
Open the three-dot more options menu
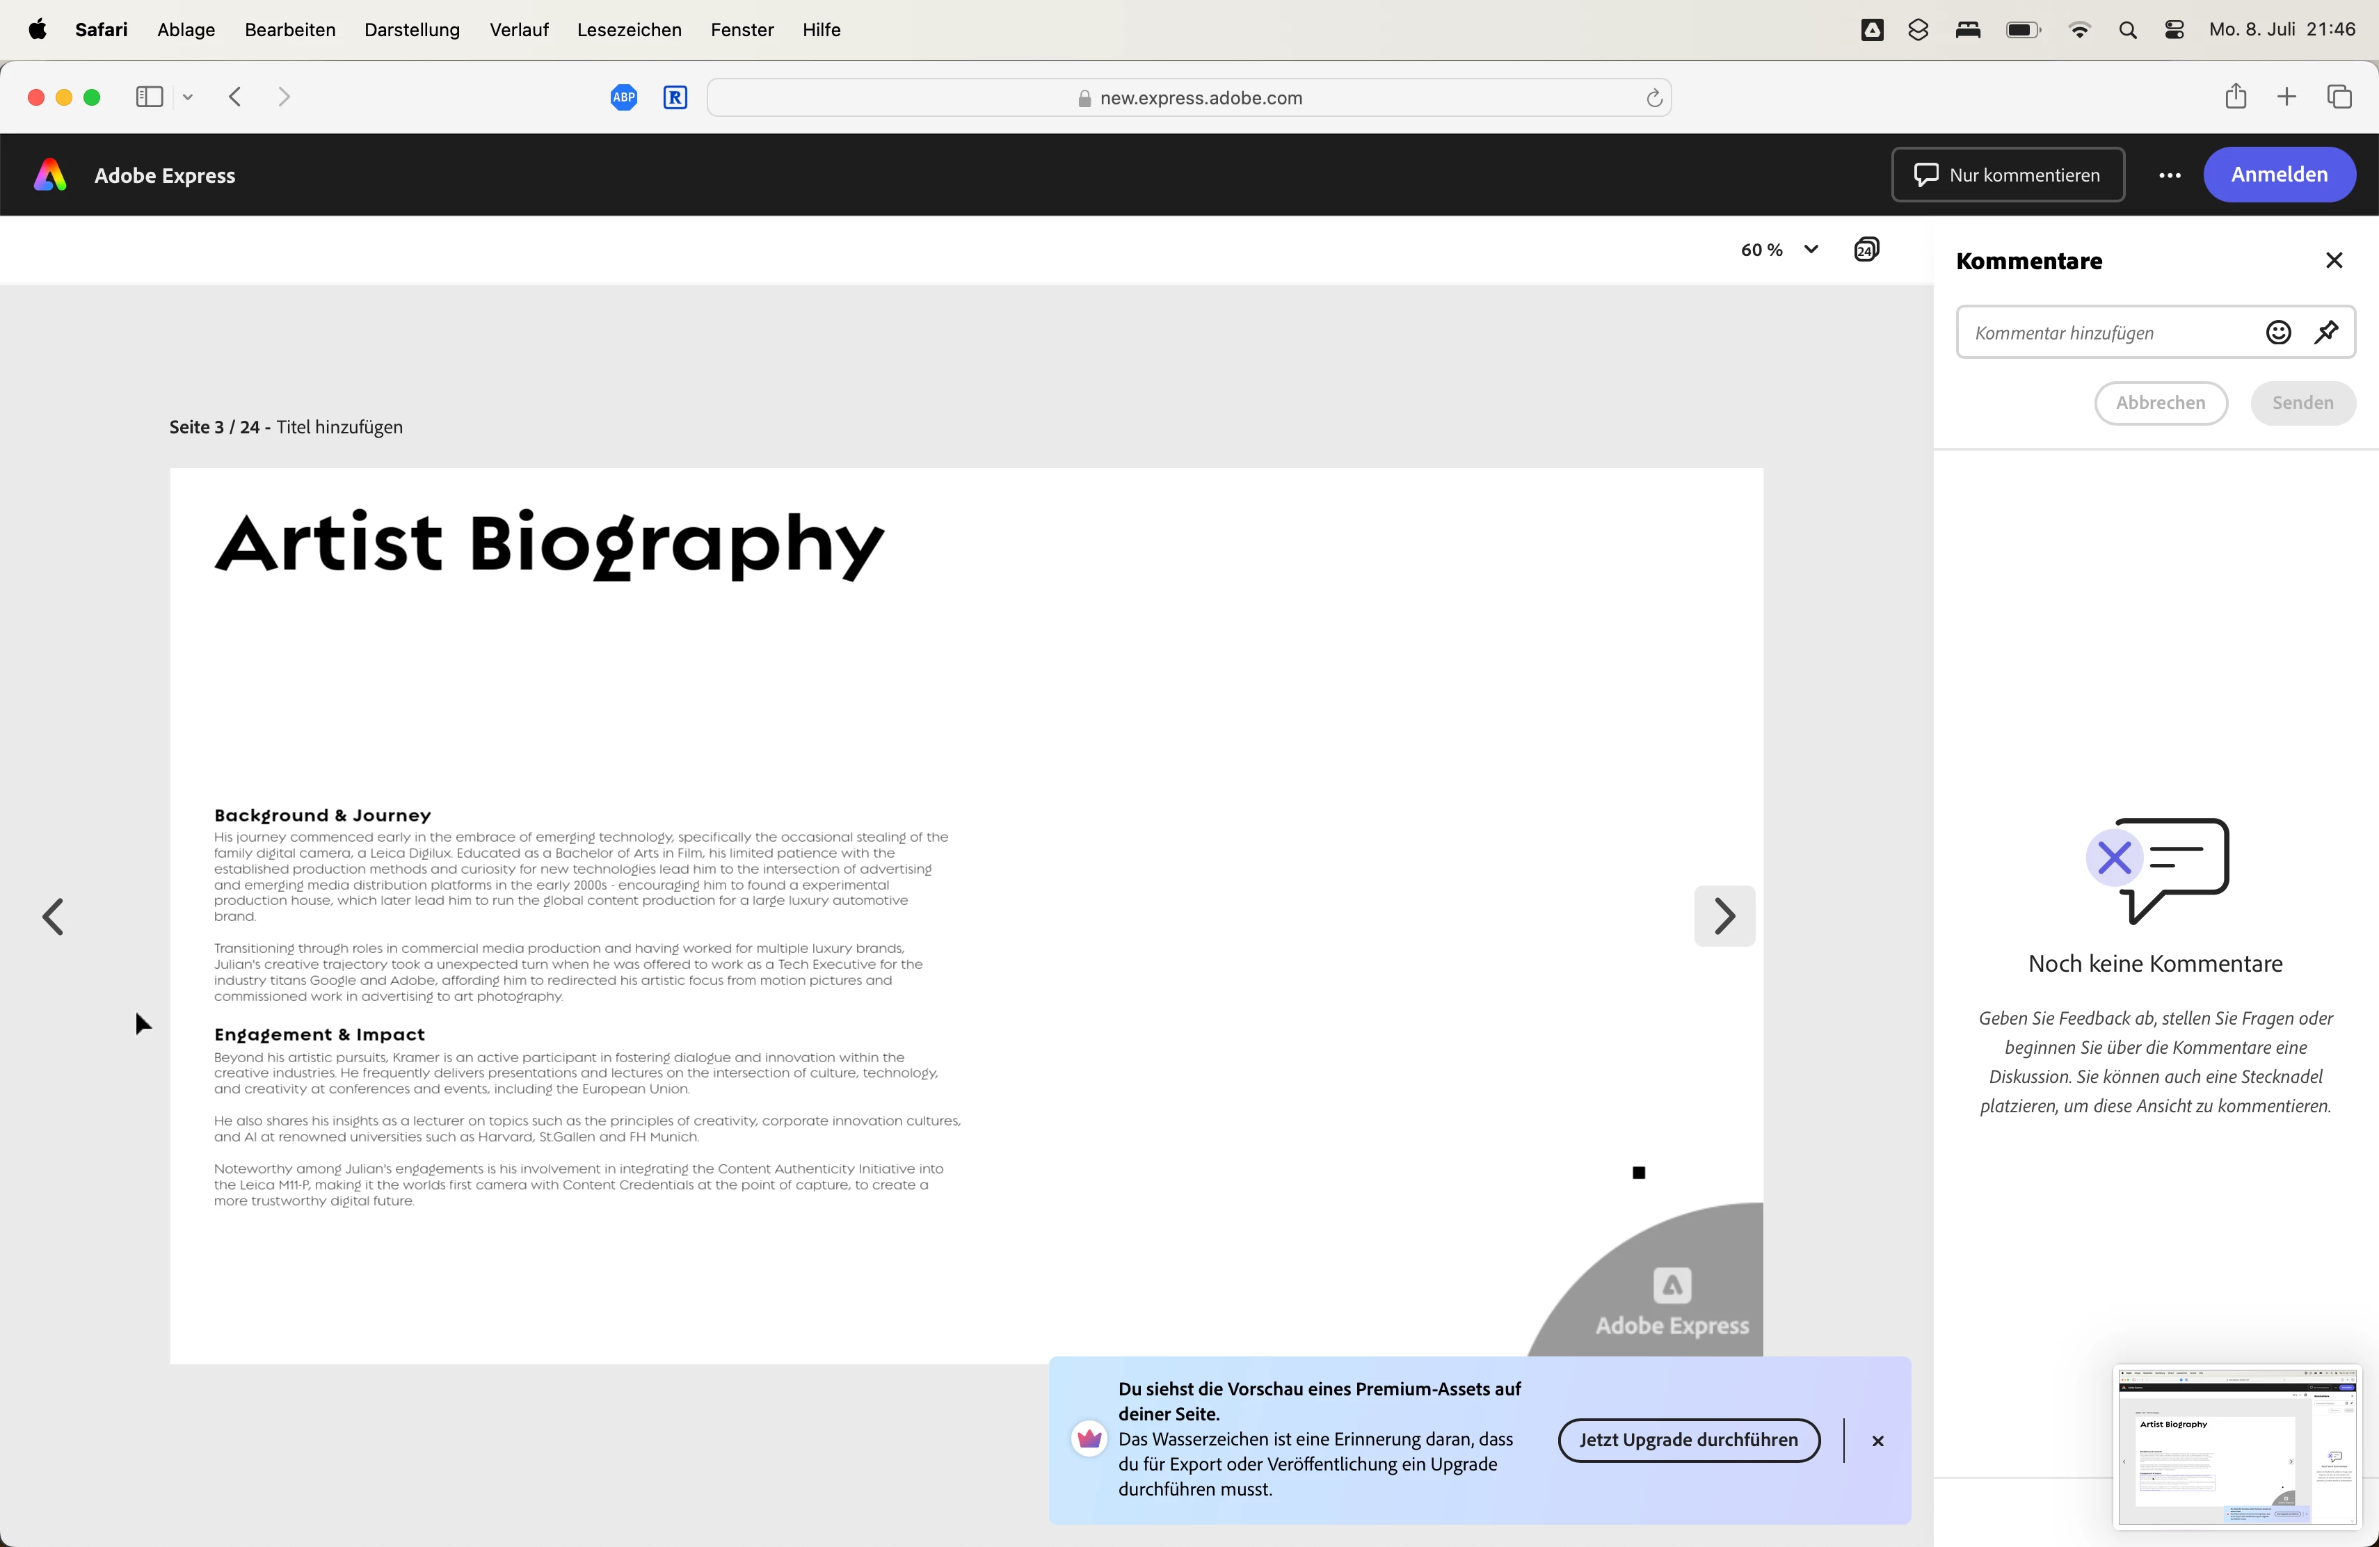click(2169, 175)
